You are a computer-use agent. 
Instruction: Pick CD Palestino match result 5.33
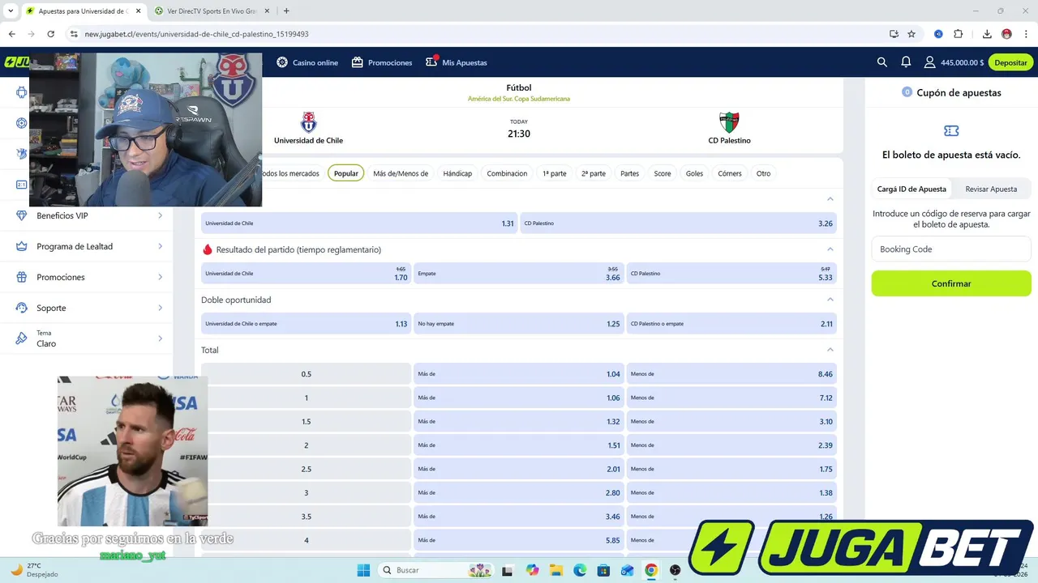point(731,274)
